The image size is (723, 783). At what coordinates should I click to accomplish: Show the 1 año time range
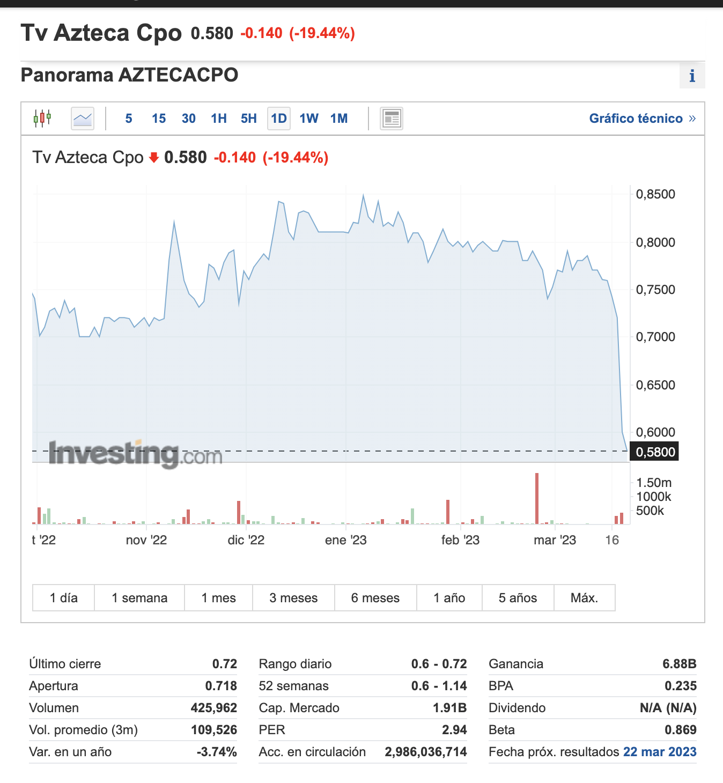449,598
